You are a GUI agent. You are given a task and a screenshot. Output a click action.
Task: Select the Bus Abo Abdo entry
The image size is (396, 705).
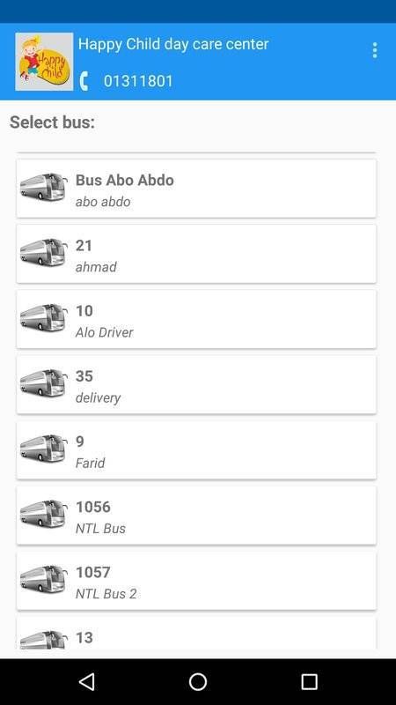click(x=196, y=189)
